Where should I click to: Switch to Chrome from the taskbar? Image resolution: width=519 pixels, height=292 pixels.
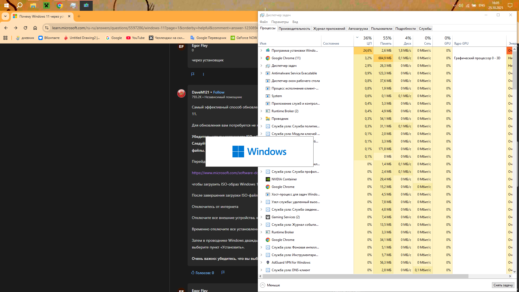(x=60, y=5)
